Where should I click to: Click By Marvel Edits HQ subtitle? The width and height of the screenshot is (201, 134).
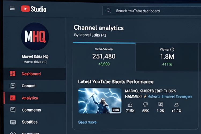pos(90,35)
